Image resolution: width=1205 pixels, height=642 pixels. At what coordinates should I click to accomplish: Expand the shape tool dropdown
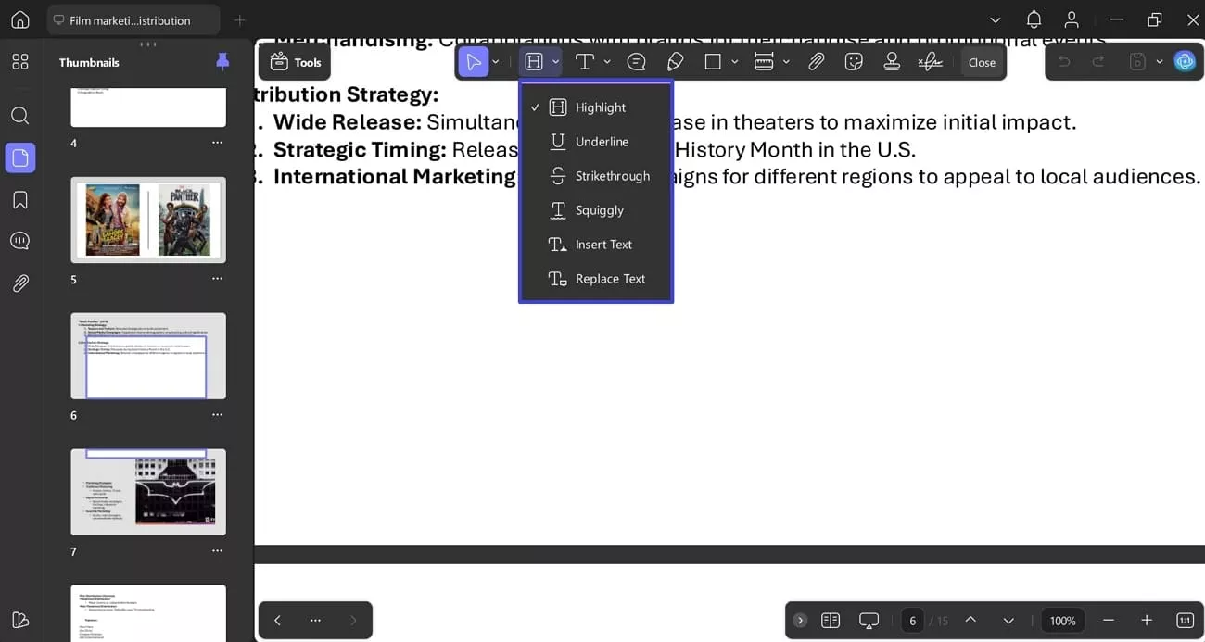(x=735, y=61)
